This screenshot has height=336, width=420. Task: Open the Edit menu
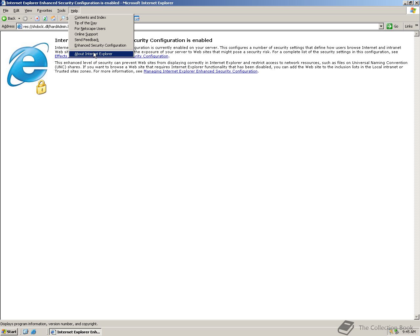coord(16,10)
